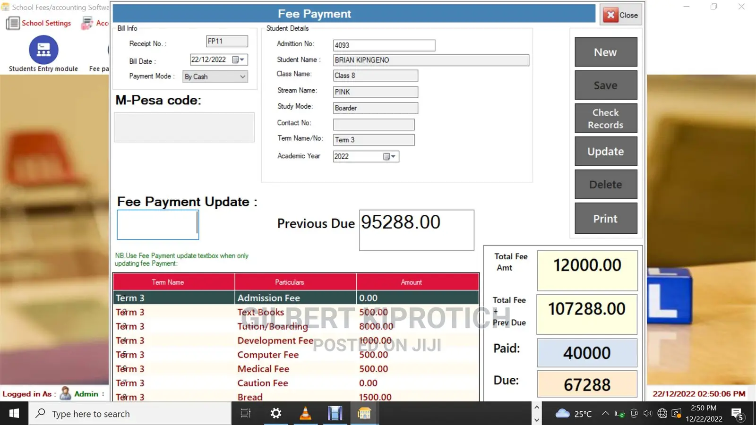Open Bill Date calendar picker

[x=238, y=60]
